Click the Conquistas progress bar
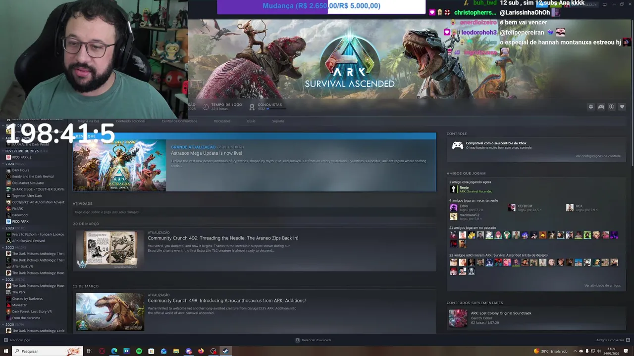The image size is (634, 356). [x=276, y=109]
